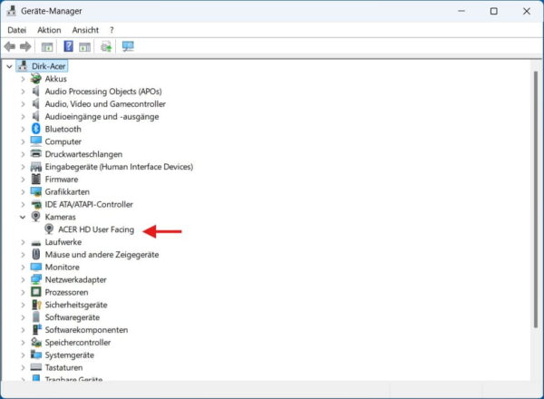Click the Firmware chip icon

[35, 179]
